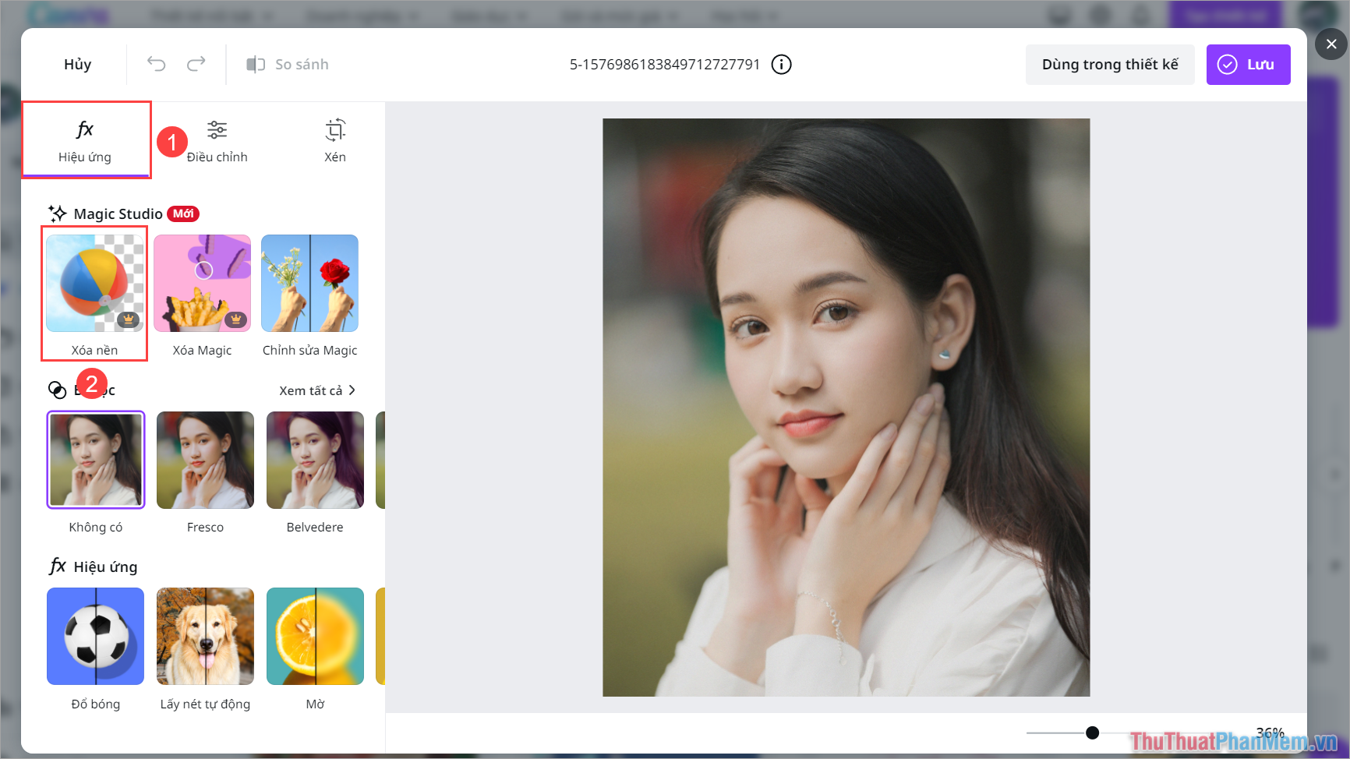Viewport: 1350px width, 759px height.
Task: Undo the last edit
Action: tap(157, 64)
